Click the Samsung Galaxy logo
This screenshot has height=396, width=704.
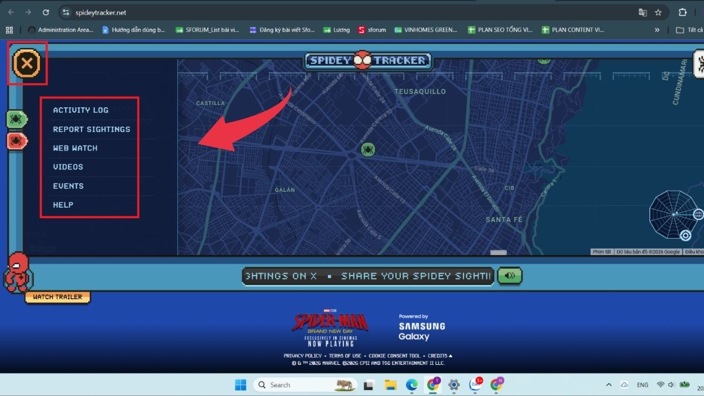[422, 328]
